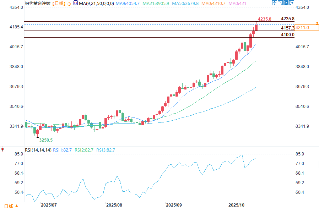
Task: Click the red target icon beside the RSI panel
Action: [x=2, y=149]
